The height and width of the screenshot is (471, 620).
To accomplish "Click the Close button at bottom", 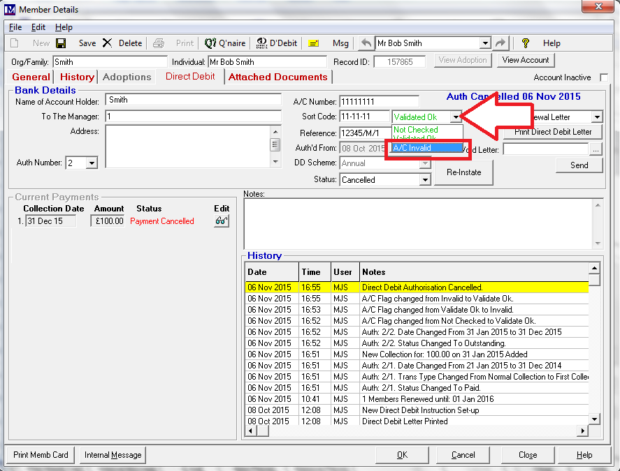I will (x=528, y=455).
